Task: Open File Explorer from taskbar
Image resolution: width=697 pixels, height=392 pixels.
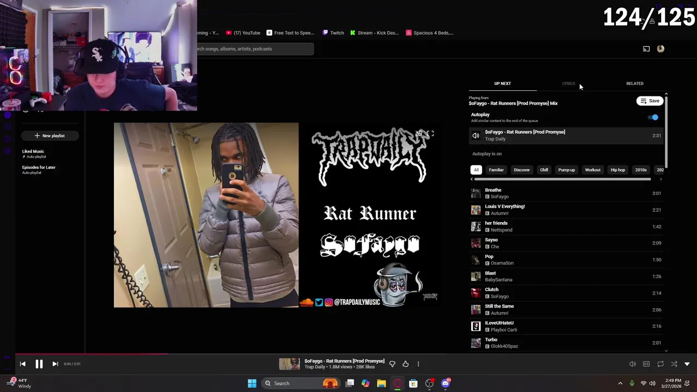Action: click(381, 383)
